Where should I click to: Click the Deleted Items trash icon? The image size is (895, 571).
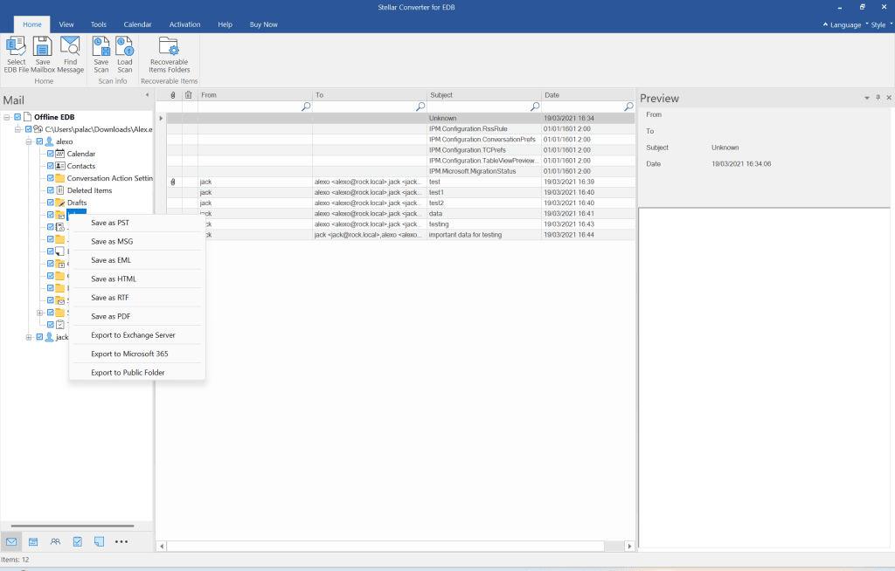point(60,190)
